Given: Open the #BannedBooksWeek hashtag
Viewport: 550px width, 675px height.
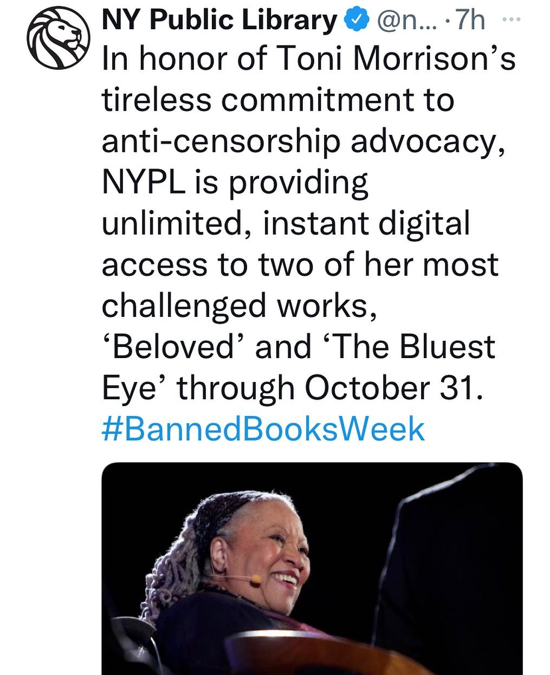Looking at the screenshot, I should point(263,429).
